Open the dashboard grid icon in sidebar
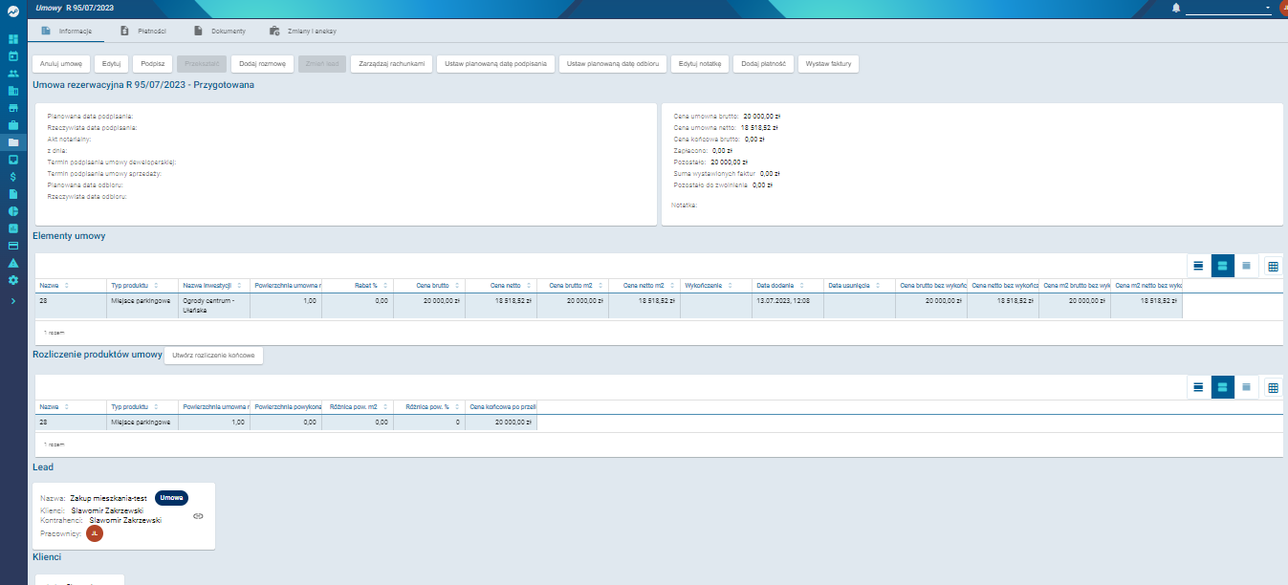Screen dimensions: 1288x585 click(x=13, y=40)
